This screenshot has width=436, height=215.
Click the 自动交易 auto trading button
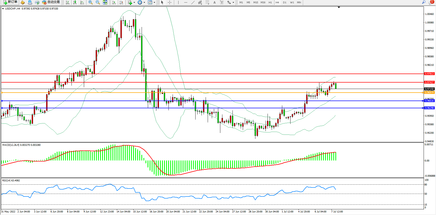click(x=51, y=2)
